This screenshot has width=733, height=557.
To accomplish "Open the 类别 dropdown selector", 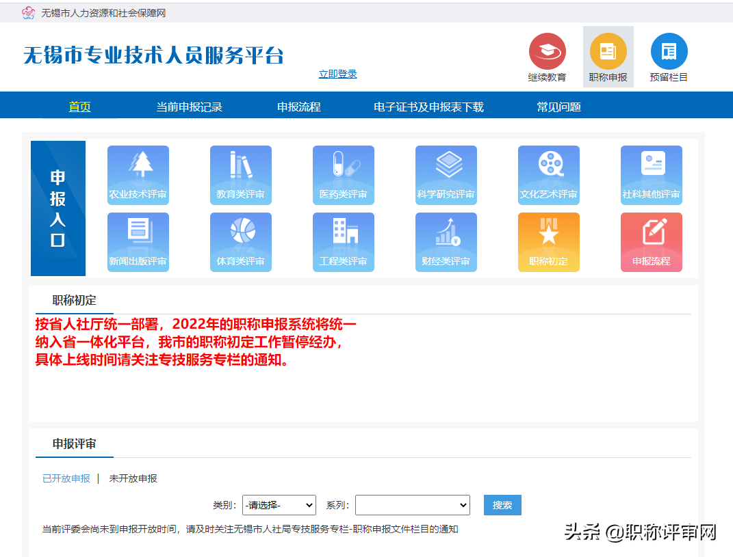I will 279,504.
